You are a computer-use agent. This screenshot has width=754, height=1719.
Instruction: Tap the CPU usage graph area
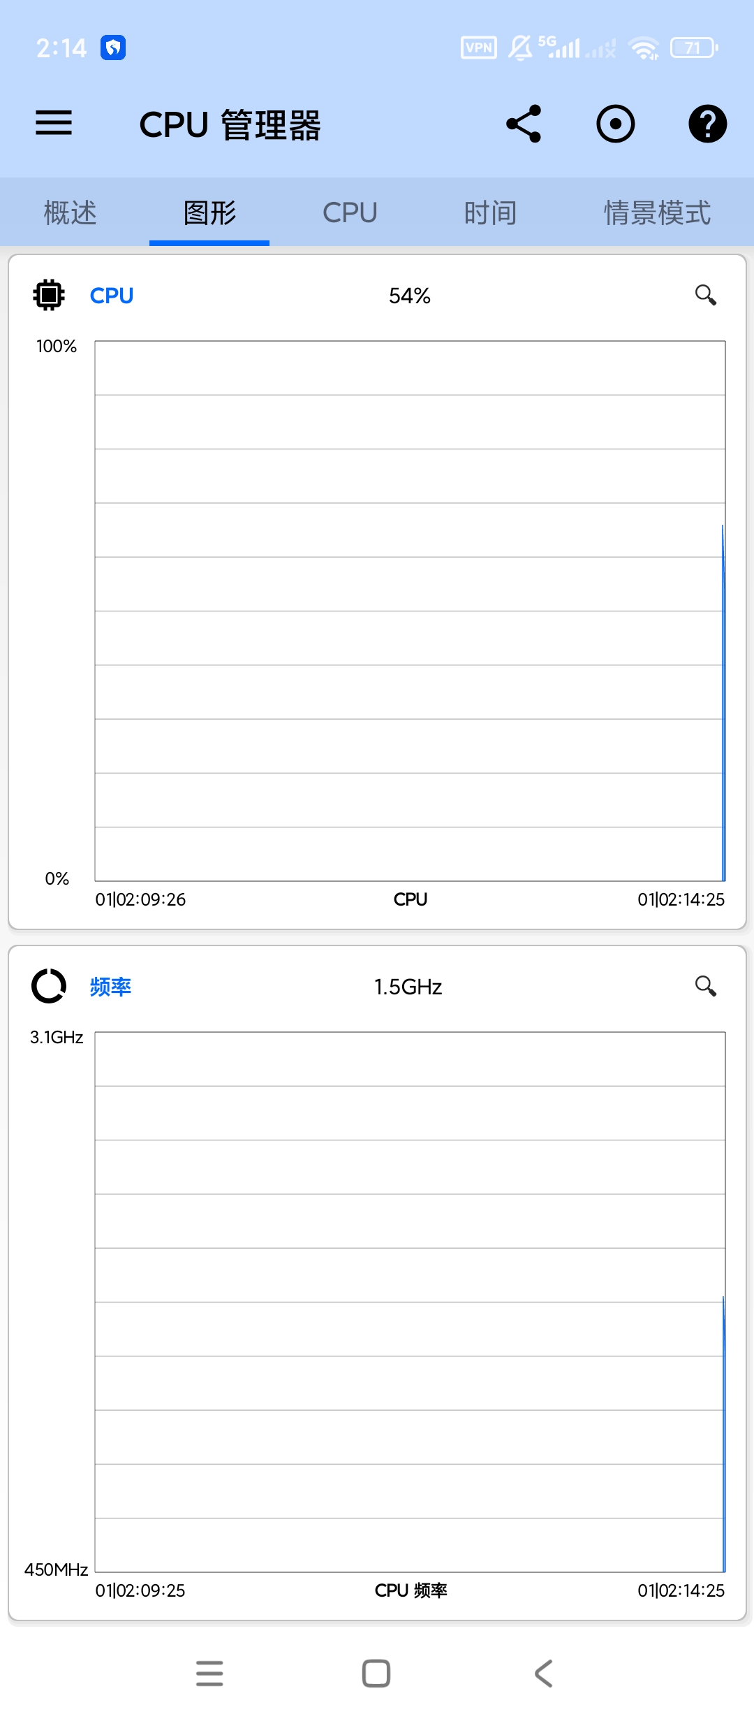click(410, 611)
